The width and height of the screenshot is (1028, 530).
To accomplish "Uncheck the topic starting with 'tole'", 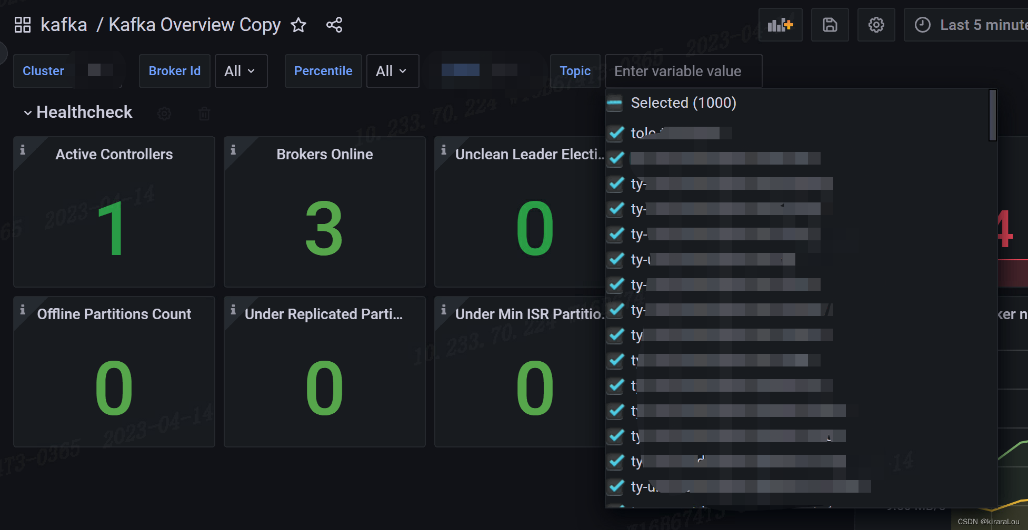I will 616,133.
